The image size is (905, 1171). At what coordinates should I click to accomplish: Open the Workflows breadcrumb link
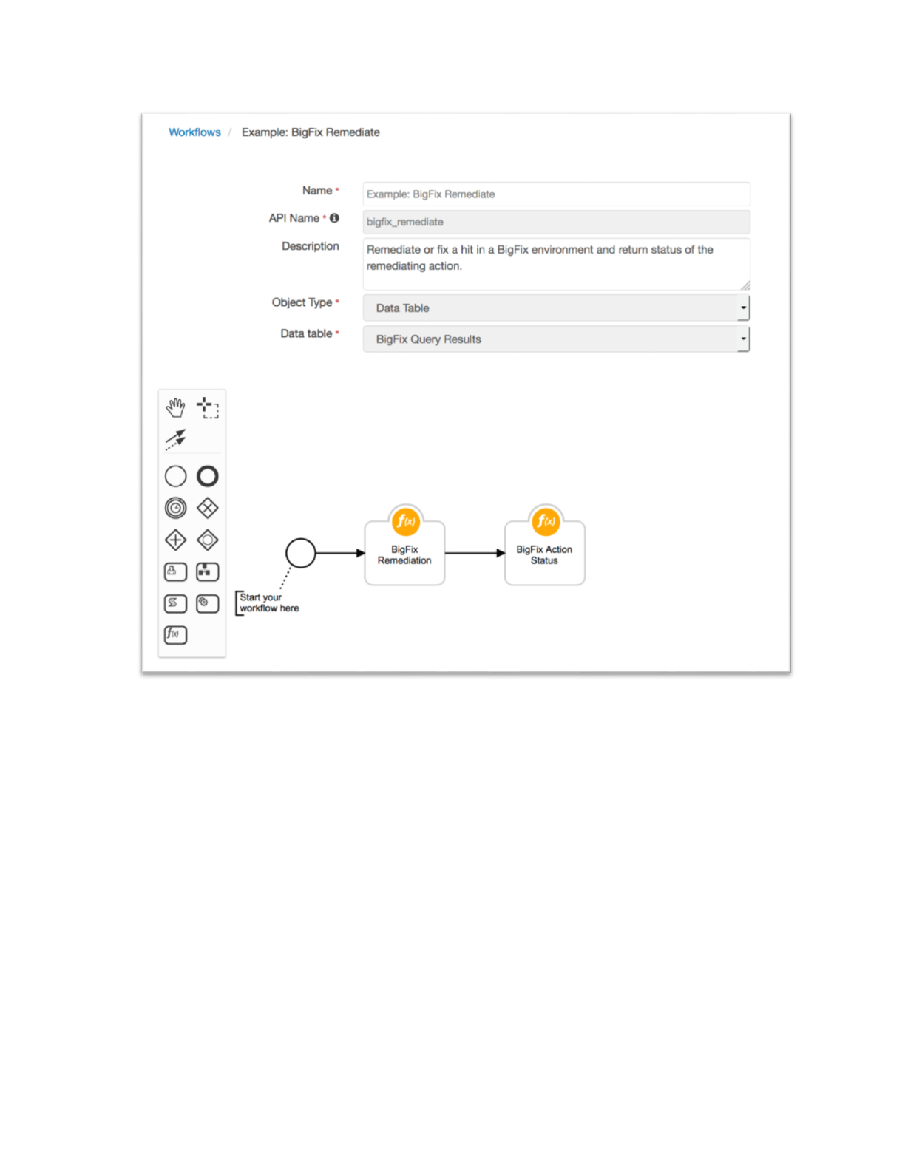tap(194, 132)
